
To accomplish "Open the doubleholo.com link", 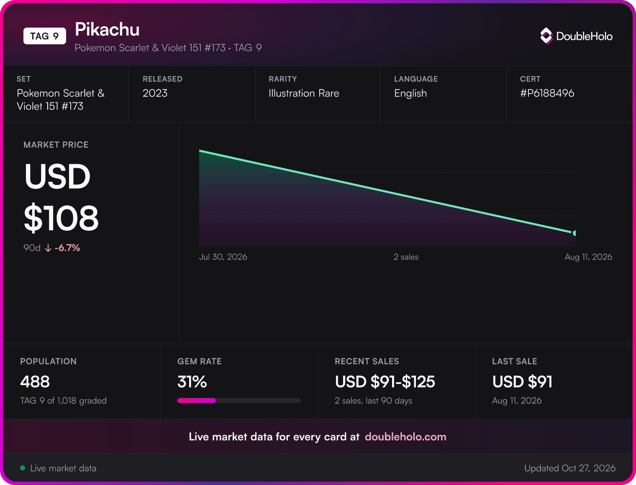I will click(405, 437).
